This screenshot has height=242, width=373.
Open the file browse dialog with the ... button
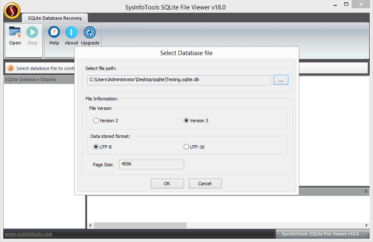point(281,80)
